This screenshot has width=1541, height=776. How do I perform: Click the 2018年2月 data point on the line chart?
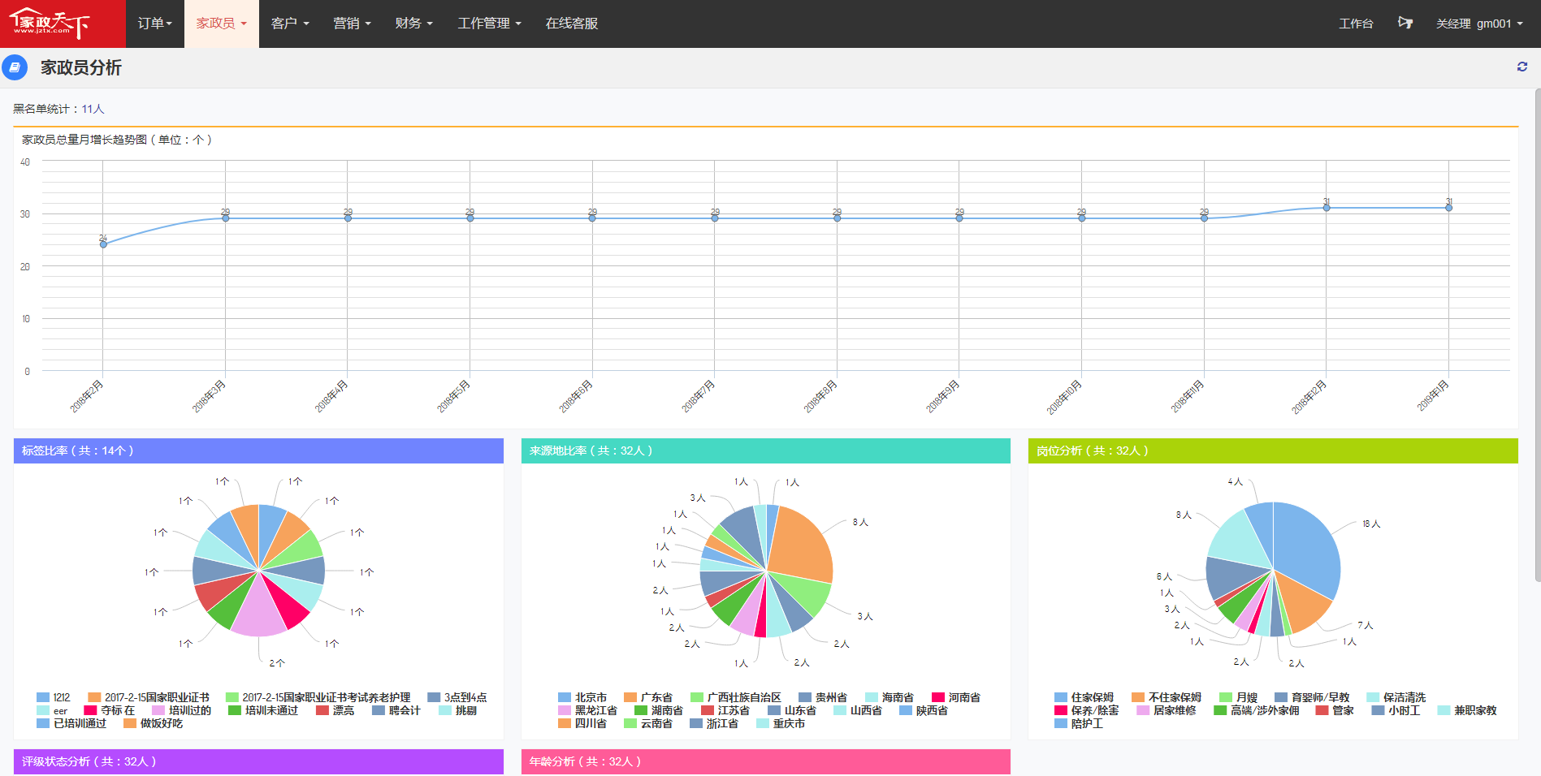[x=103, y=244]
